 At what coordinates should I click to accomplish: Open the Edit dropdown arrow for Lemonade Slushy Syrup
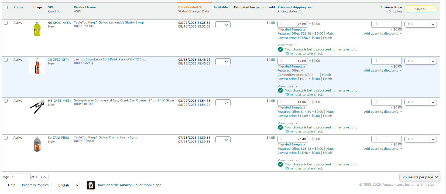(x=433, y=24)
